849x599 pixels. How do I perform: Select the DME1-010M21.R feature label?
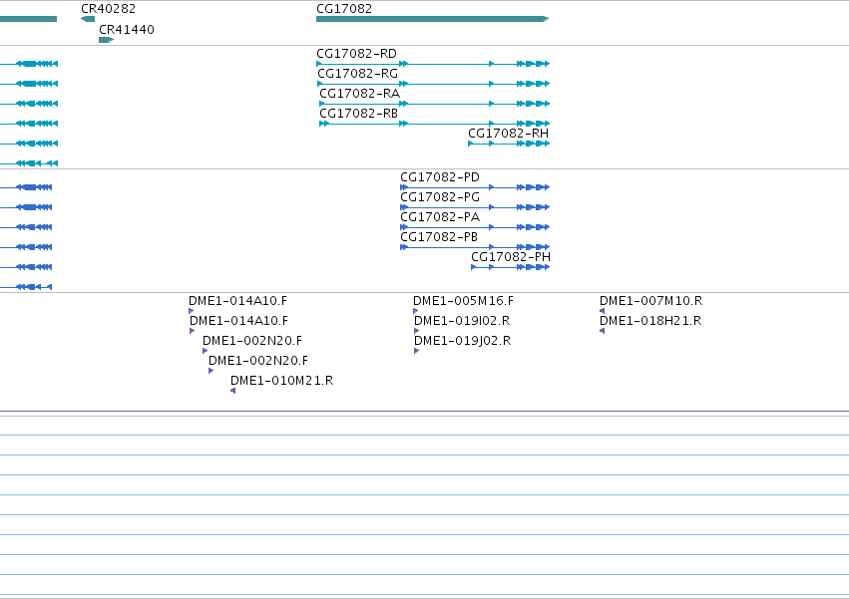[x=281, y=381]
